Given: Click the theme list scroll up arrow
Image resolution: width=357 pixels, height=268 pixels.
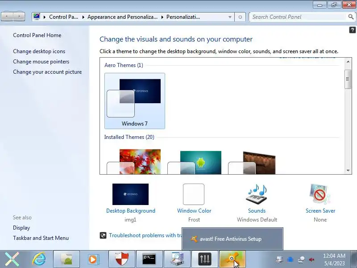Looking at the screenshot, I should point(348,62).
